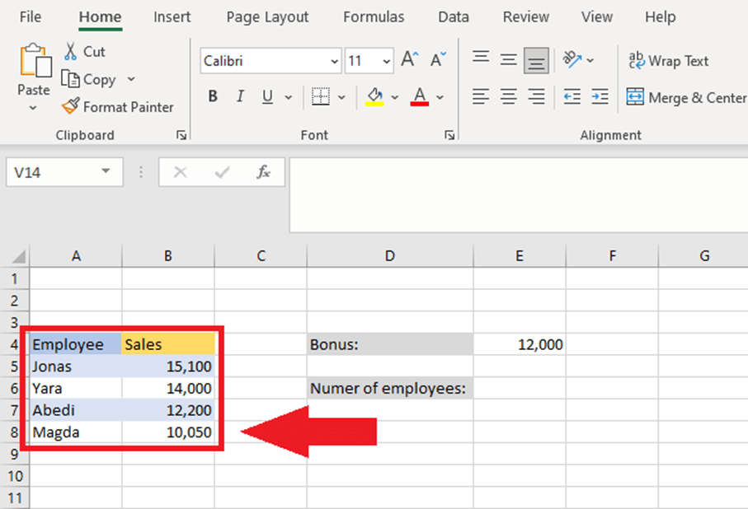Switch to the Page Layout tab

[267, 17]
